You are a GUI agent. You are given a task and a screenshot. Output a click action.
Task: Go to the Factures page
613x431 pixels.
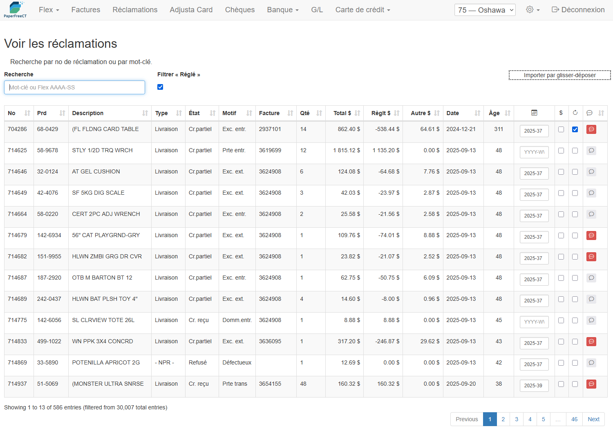pyautogui.click(x=85, y=10)
